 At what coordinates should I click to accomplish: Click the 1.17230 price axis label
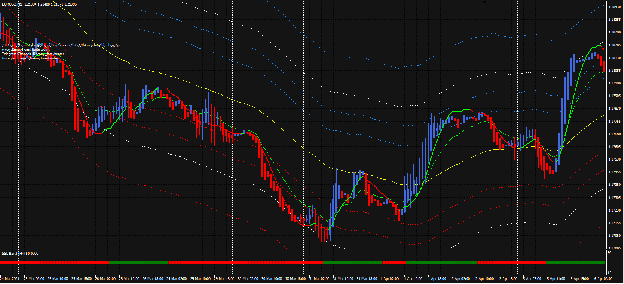(x=614, y=210)
